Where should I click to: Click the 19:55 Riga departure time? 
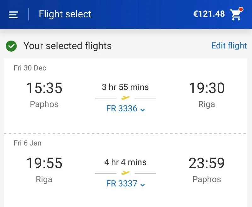tap(44, 163)
